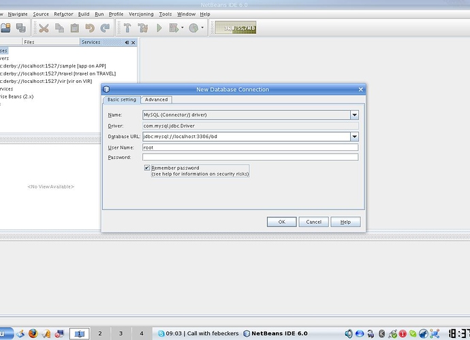Switch to virtual desktop 2
This screenshot has height=340, width=470.
tap(100, 333)
